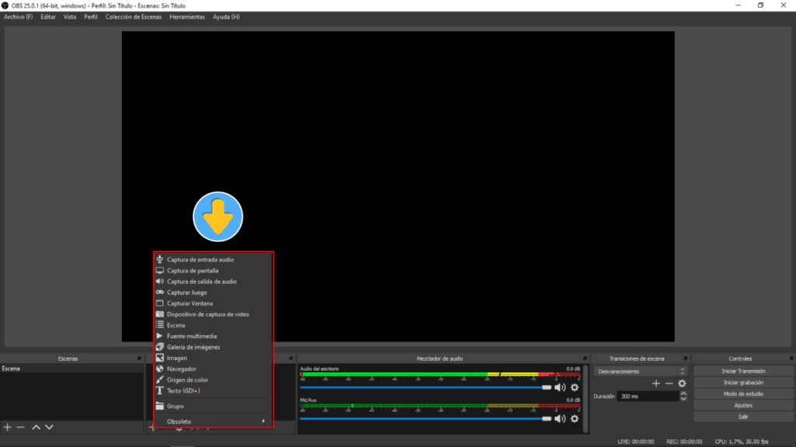
Task: Add a transition with the plus icon
Action: tap(655, 383)
